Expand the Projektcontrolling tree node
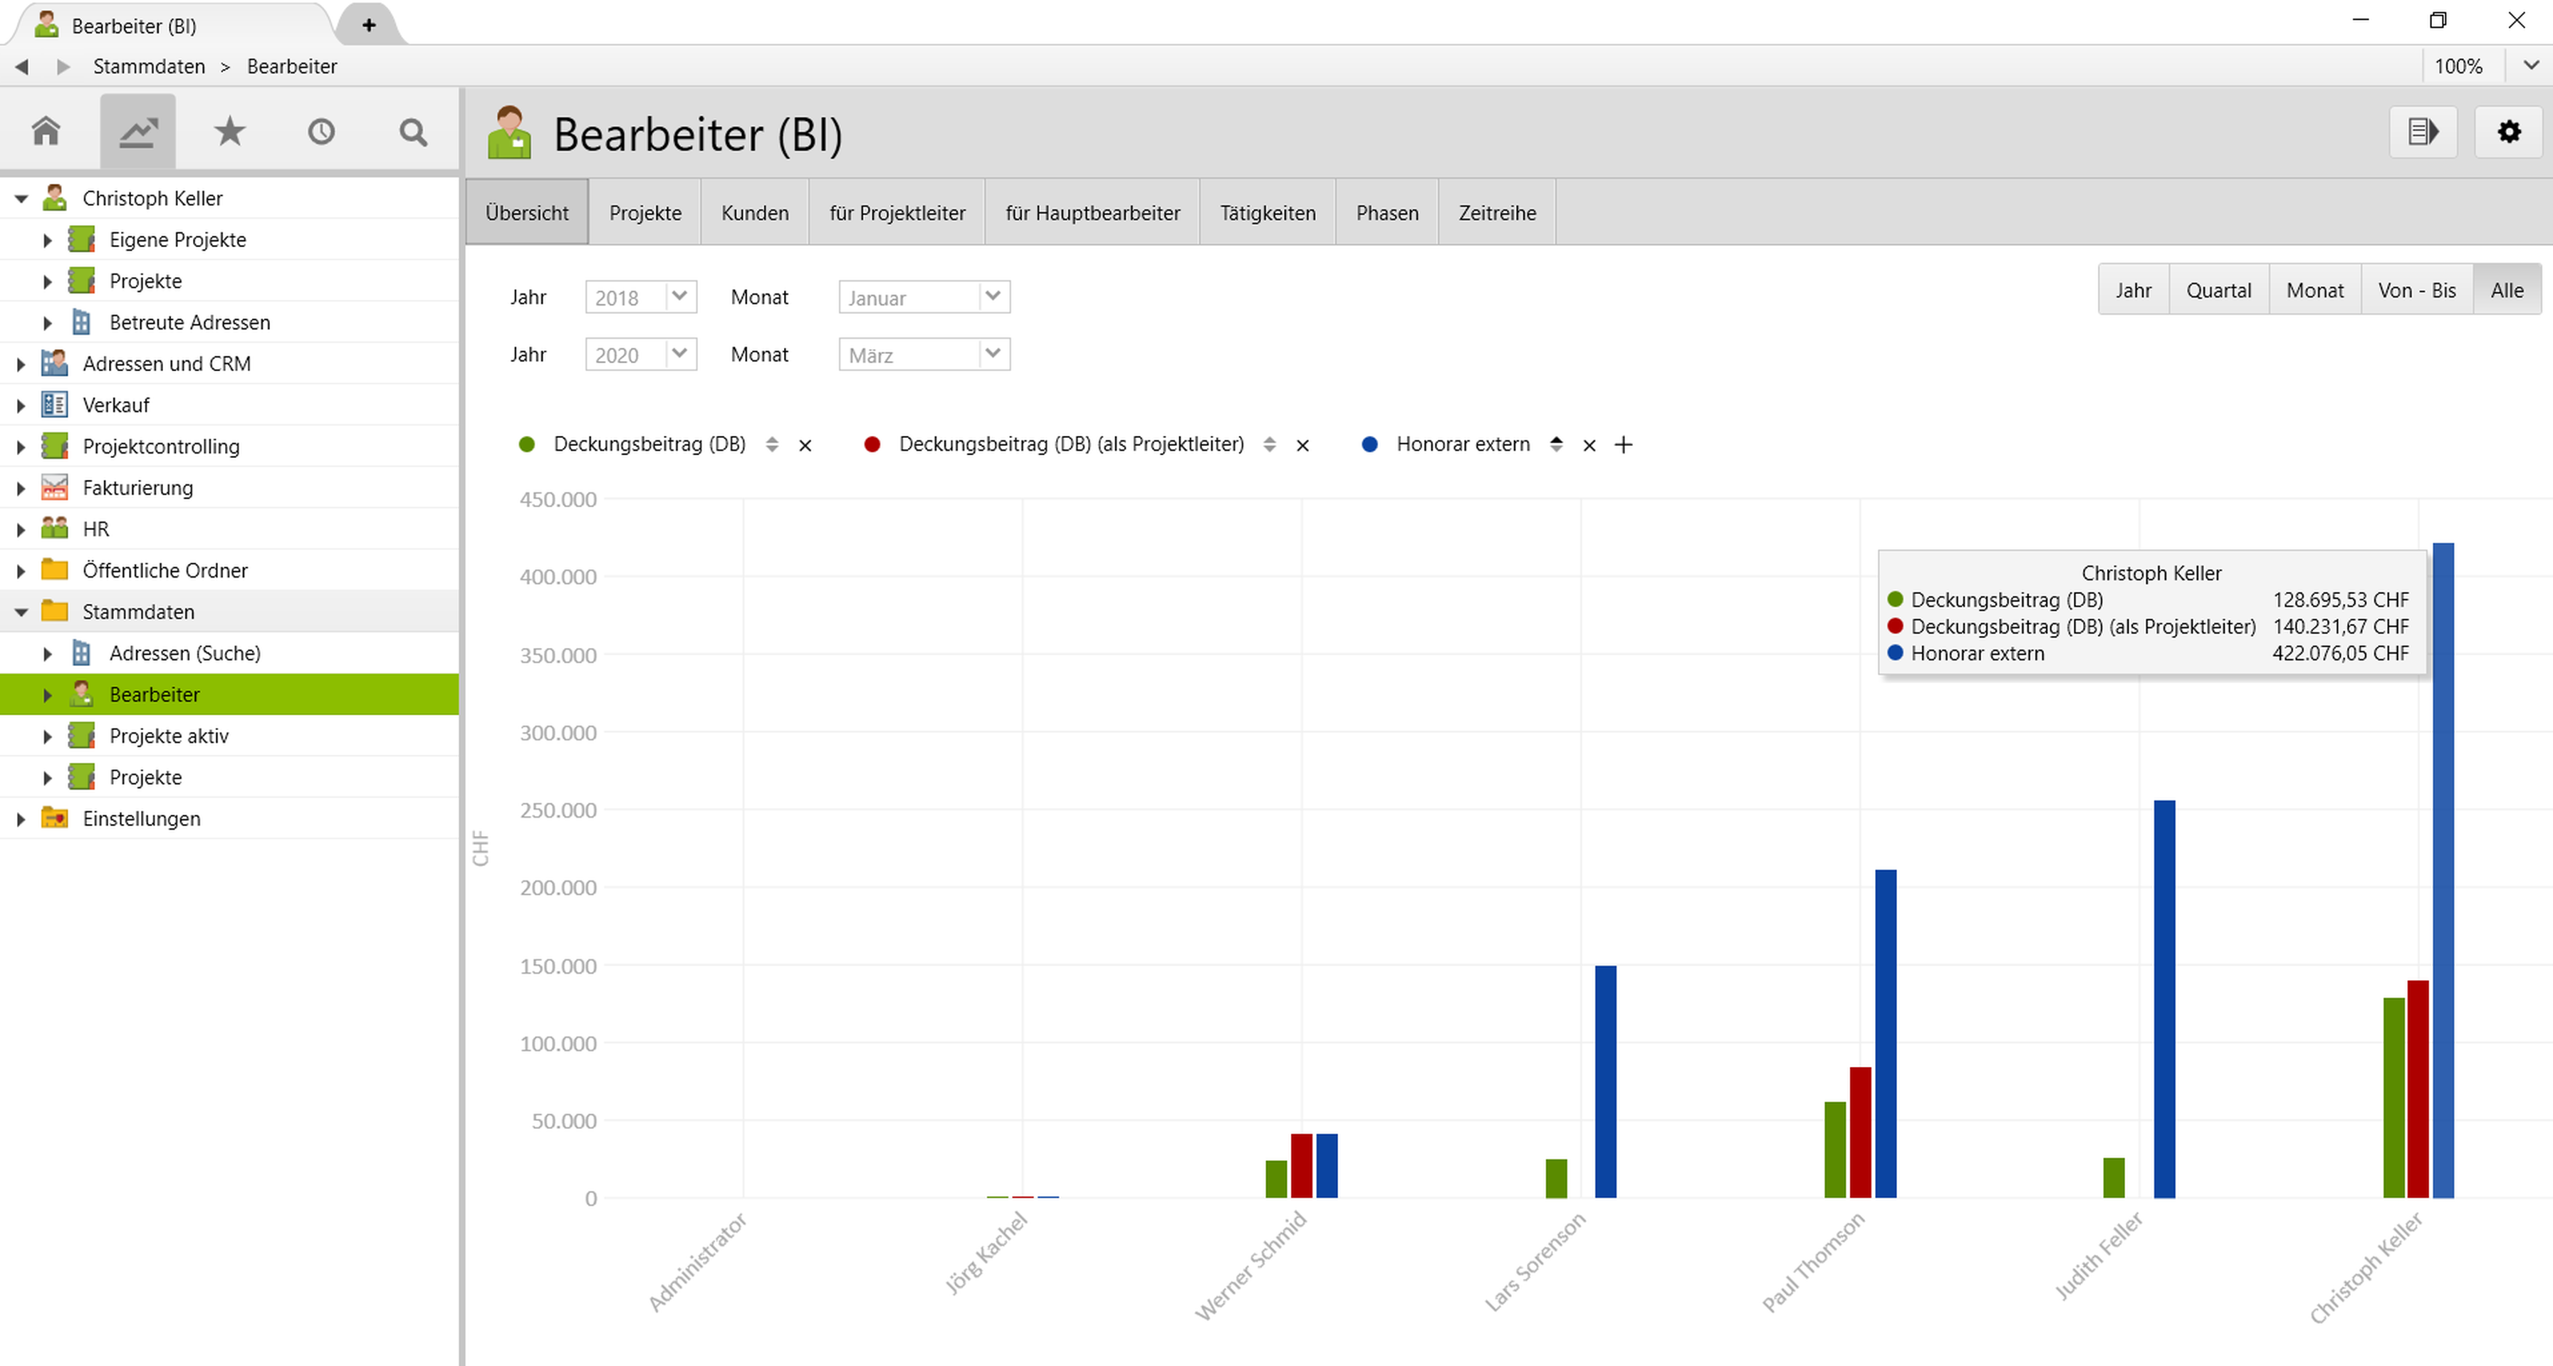2553x1366 pixels. pos(21,447)
